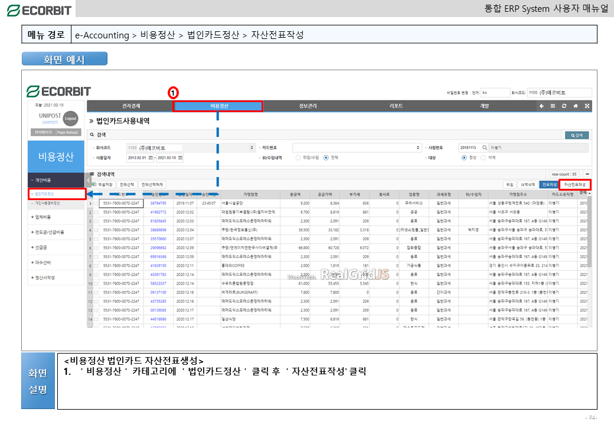Open the 카드번호 dropdown

pyautogui.click(x=419, y=148)
